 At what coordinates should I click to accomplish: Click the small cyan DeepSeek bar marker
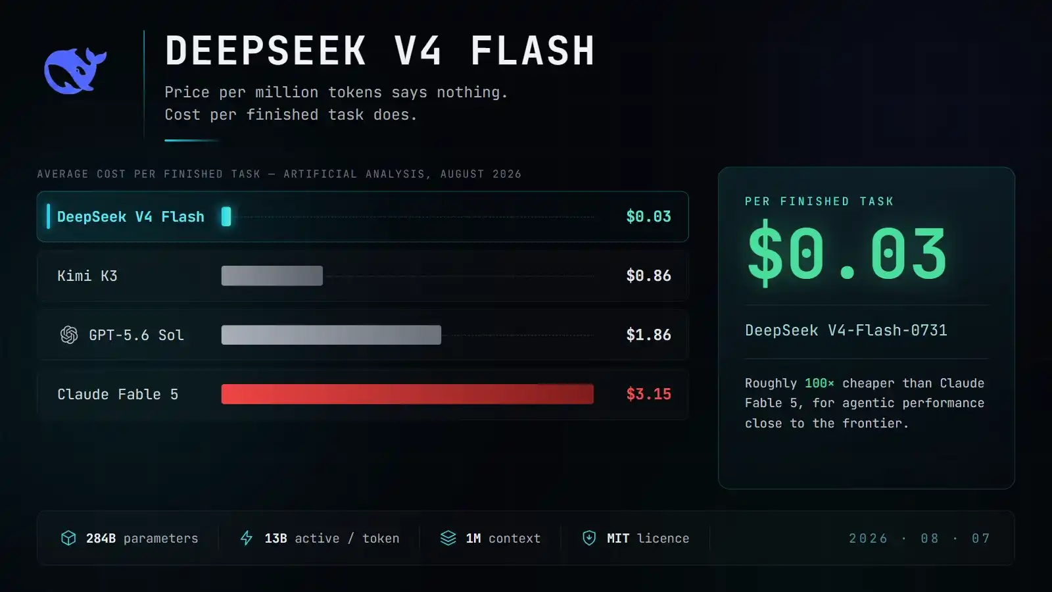(x=226, y=216)
